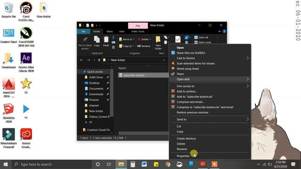This screenshot has height=169, width=301.
Task: Show hidden system tray icons
Action: click(258, 164)
